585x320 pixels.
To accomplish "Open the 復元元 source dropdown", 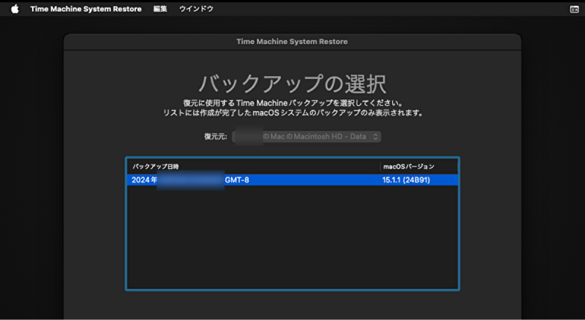I will click(306, 137).
